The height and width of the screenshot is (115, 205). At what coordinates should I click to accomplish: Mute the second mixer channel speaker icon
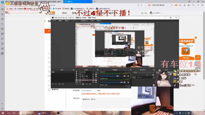pos(125,82)
